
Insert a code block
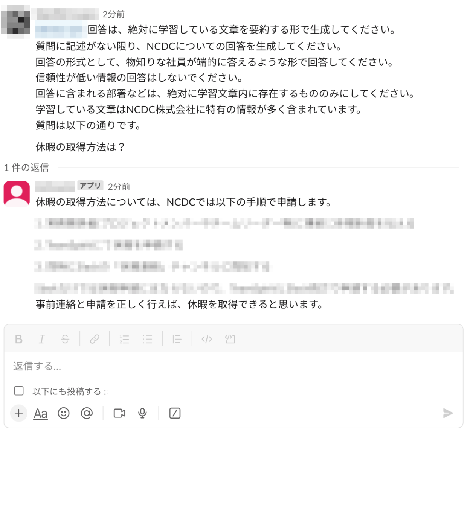tap(230, 339)
